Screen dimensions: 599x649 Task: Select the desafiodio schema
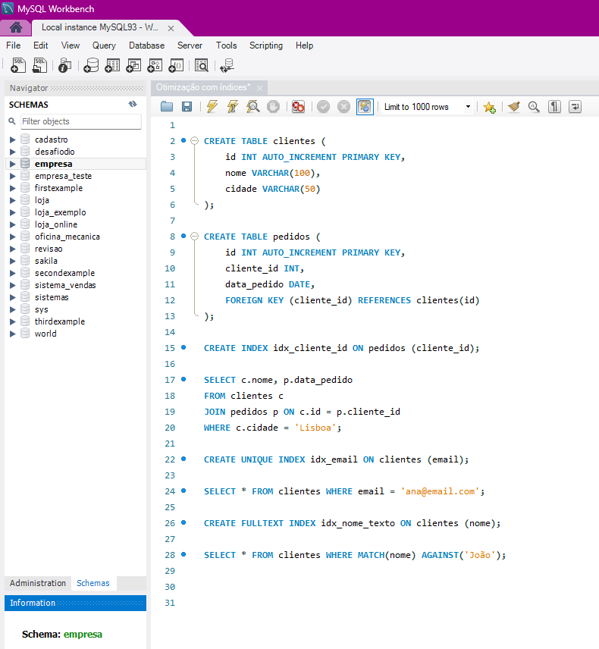click(55, 152)
